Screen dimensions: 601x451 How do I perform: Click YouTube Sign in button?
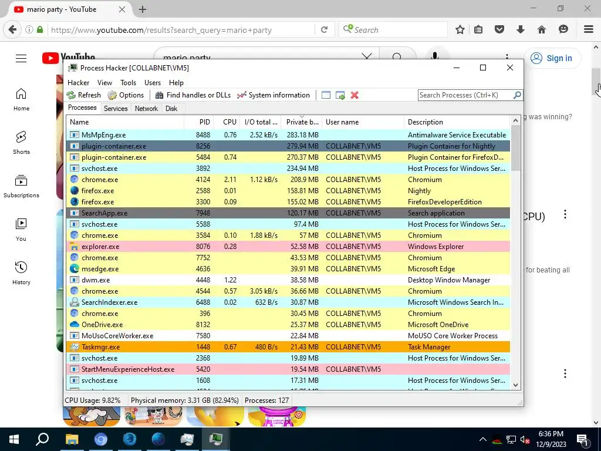[x=552, y=58]
